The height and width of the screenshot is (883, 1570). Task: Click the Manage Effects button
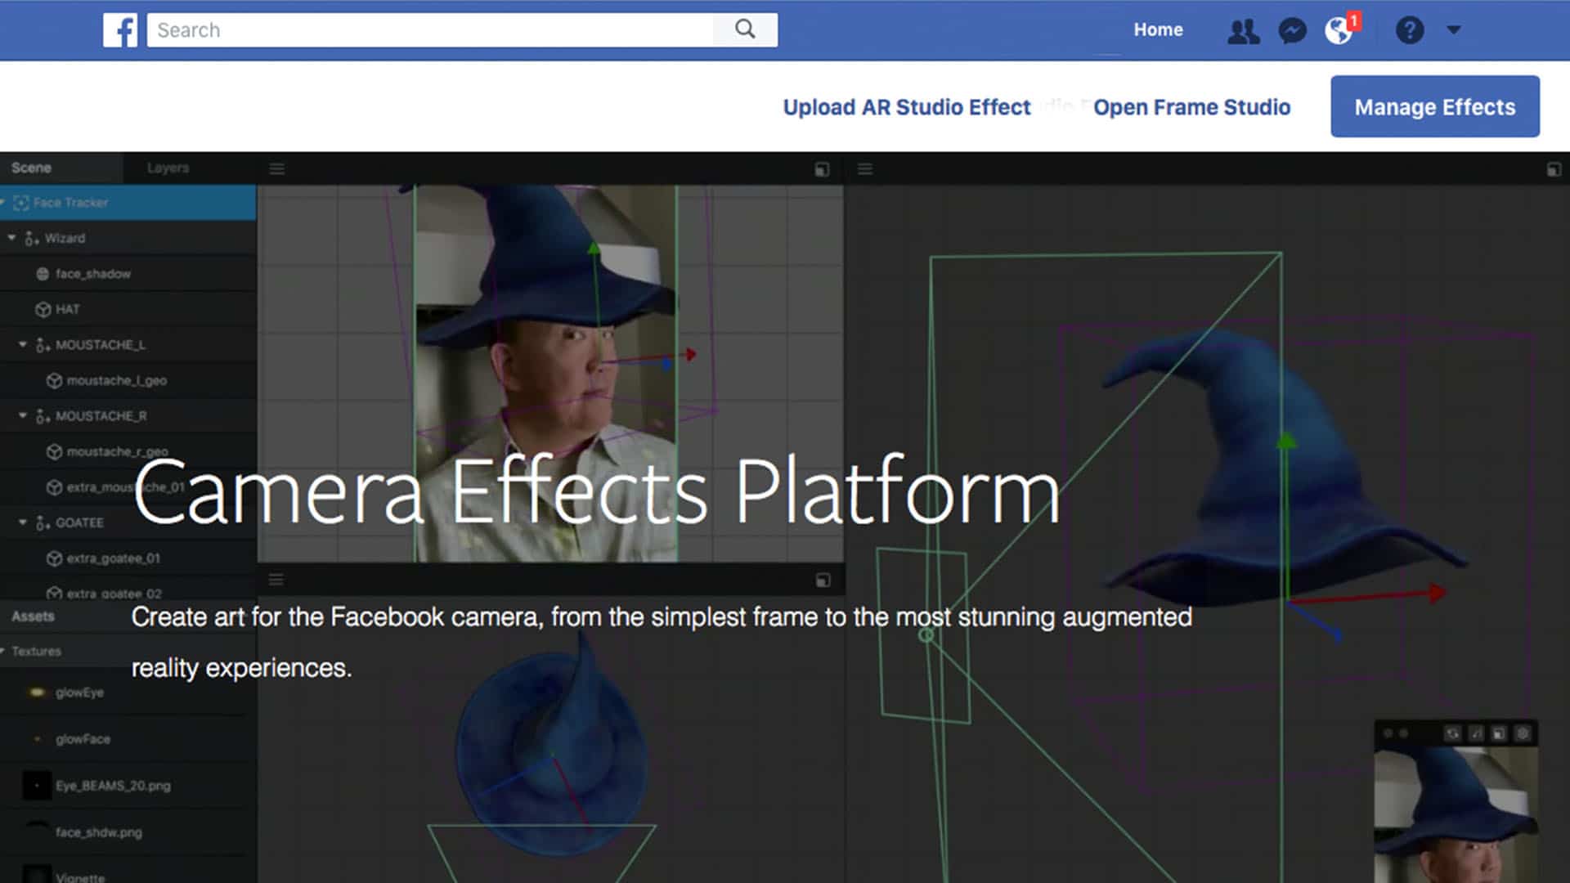(x=1435, y=106)
